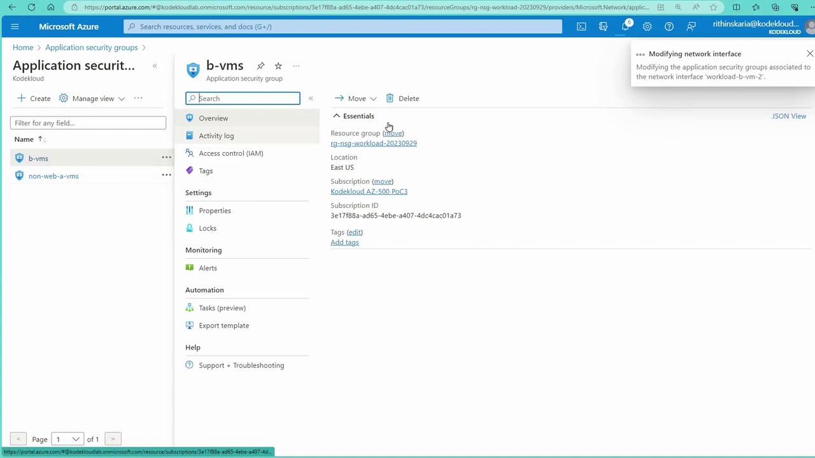The height and width of the screenshot is (458, 815).
Task: Click the account avatar picture
Action: pyautogui.click(x=811, y=27)
